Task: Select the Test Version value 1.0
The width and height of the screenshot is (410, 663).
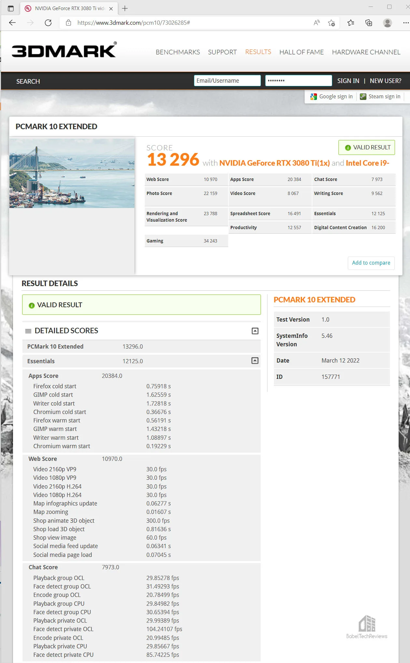Action: click(x=325, y=320)
